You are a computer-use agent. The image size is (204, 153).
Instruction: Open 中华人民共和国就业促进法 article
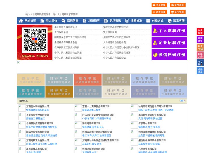(117, 53)
